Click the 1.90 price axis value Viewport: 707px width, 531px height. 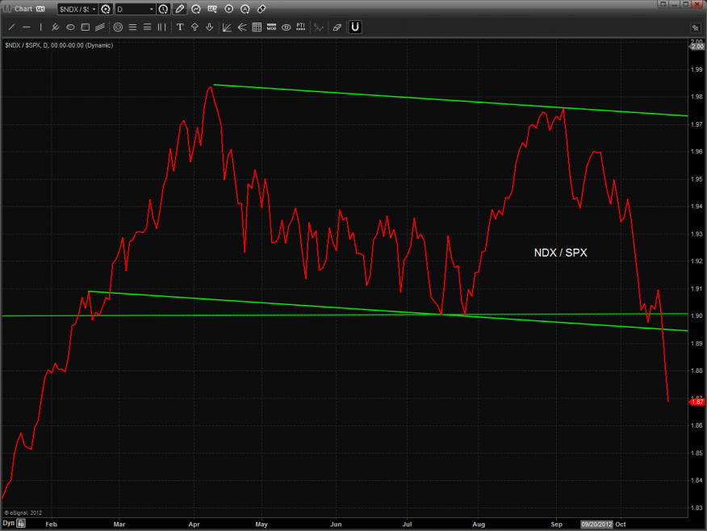(697, 316)
